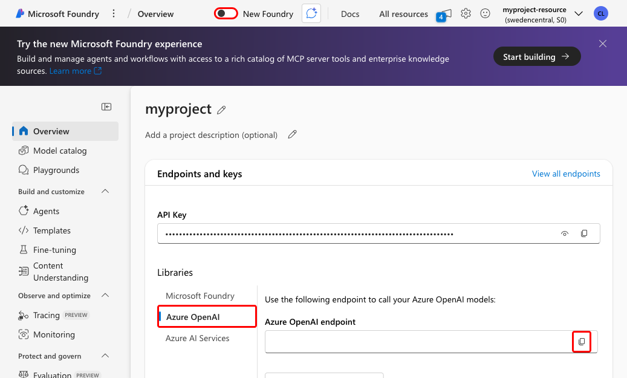This screenshot has width=627, height=378.
Task: Collapse the Build and customize section
Action: tap(105, 191)
